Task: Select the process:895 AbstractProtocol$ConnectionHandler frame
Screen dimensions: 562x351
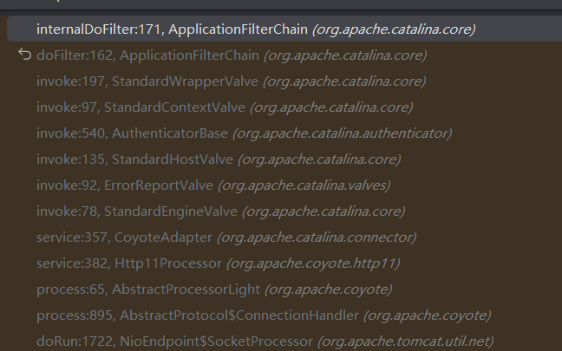Action: (x=284, y=315)
